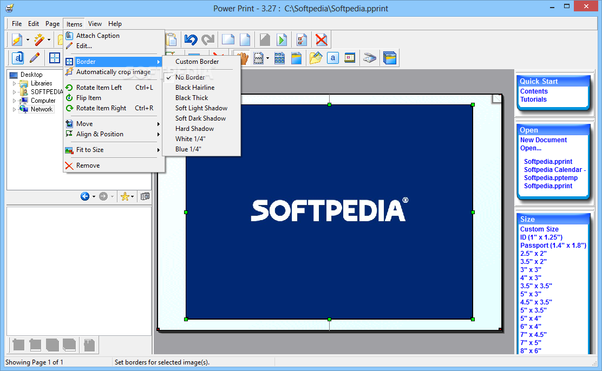This screenshot has width=602, height=371.
Task: Select the text caption 'a' tool in left toolbar
Action: point(18,58)
